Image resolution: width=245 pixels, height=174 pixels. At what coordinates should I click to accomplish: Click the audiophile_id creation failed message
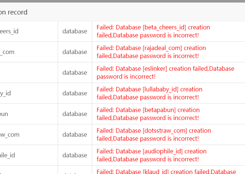151,155
